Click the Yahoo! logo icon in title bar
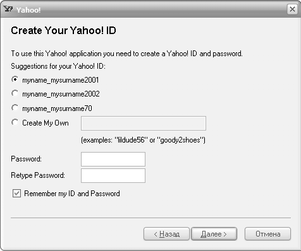The height and width of the screenshot is (251, 301). pos(8,9)
